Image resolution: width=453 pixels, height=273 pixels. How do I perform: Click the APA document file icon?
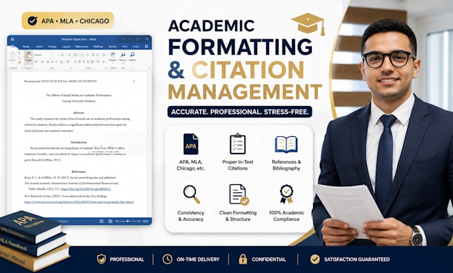191,144
